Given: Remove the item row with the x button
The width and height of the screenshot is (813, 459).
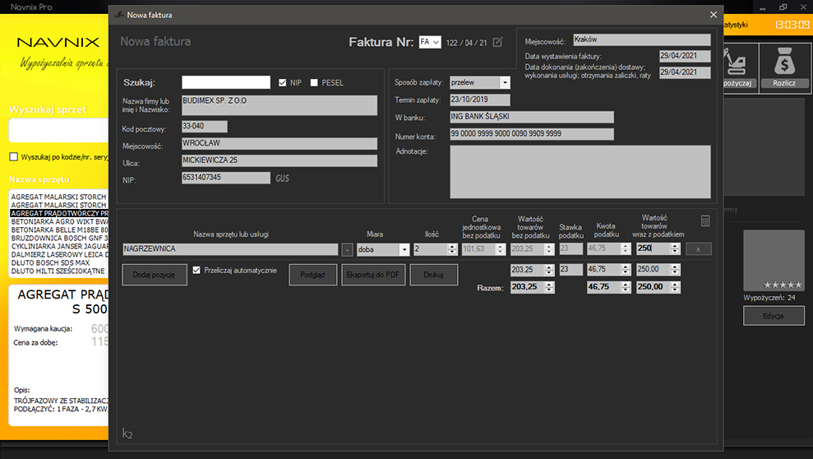Looking at the screenshot, I should tap(699, 249).
